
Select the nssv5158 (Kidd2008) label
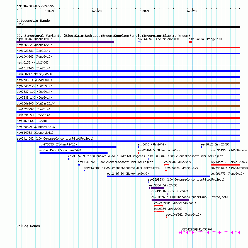(x=33, y=62)
